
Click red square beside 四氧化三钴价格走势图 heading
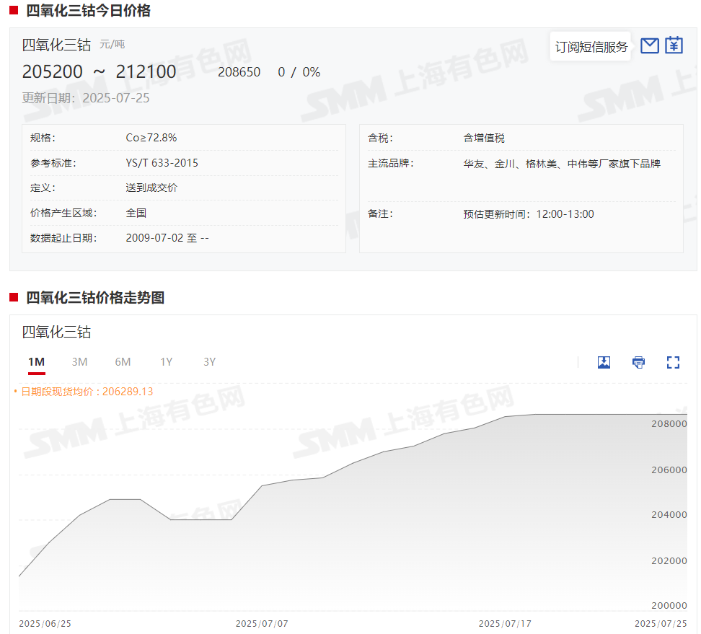[14, 297]
